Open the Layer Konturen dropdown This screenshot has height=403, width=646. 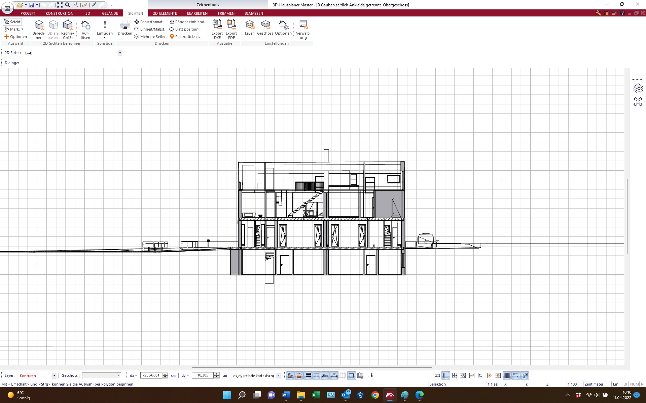tap(54, 375)
